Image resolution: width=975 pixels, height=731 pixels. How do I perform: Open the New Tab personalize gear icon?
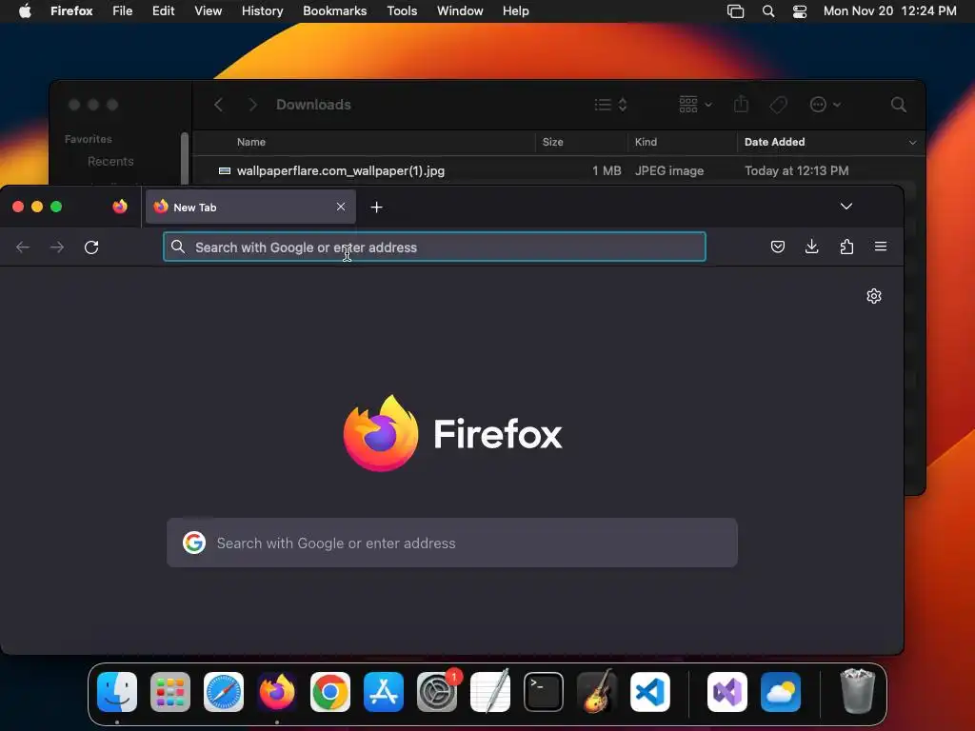pos(874,296)
